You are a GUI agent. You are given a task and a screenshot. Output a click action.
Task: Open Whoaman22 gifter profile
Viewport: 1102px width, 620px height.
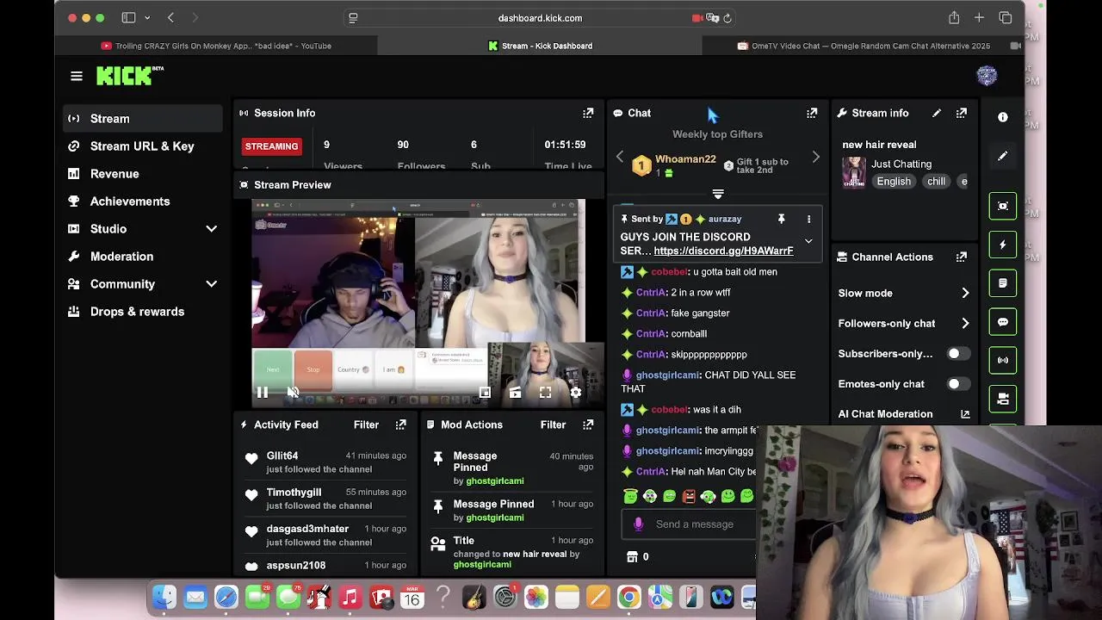[x=685, y=159]
